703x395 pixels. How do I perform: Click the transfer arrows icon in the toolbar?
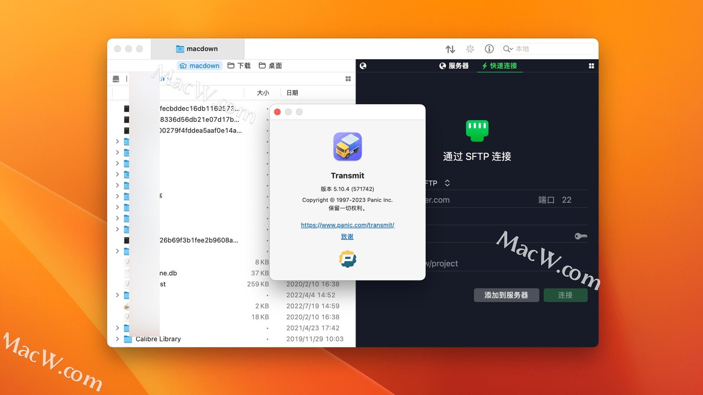point(450,49)
